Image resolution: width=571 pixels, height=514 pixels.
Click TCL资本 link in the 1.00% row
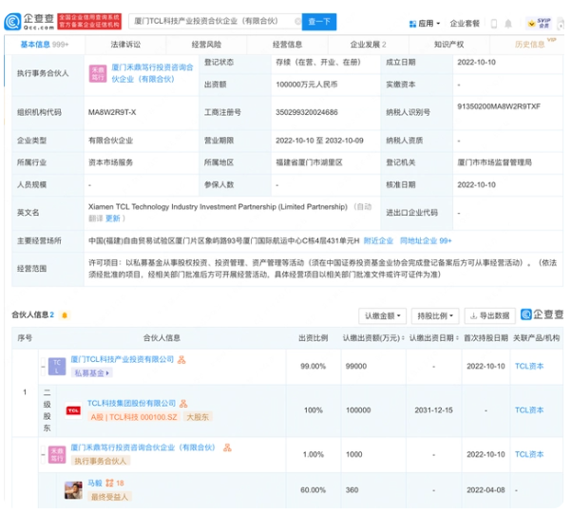[x=529, y=454]
